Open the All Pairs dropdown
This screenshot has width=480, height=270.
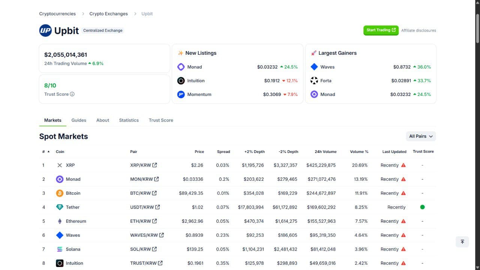click(x=421, y=136)
